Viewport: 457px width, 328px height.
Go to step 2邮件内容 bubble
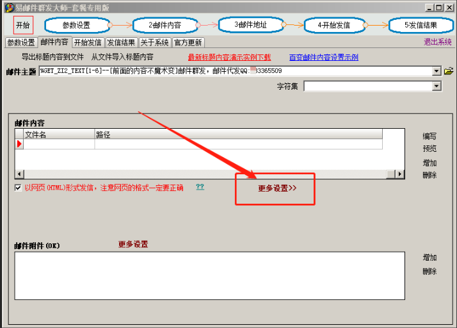click(x=165, y=25)
